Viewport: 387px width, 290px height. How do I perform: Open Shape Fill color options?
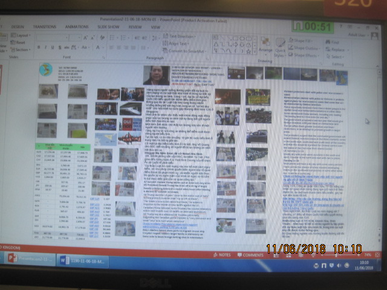pyautogui.click(x=301, y=40)
